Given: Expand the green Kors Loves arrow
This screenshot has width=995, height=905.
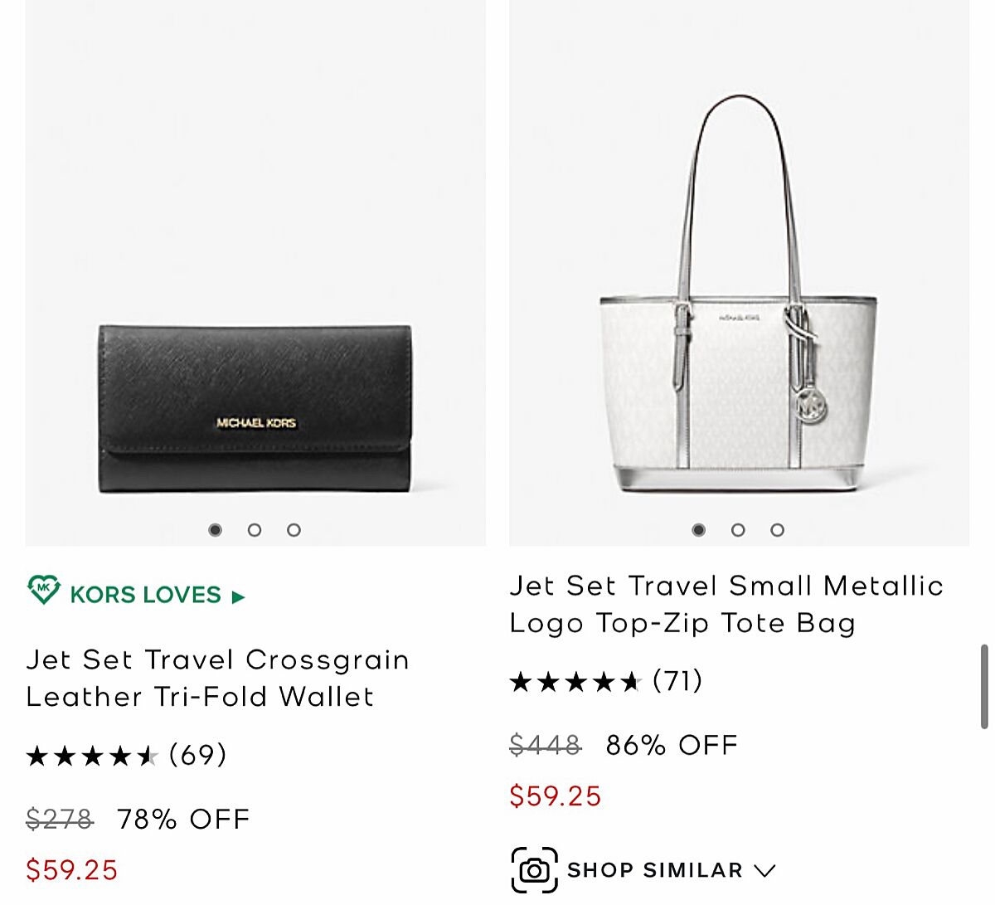Looking at the screenshot, I should pyautogui.click(x=239, y=596).
